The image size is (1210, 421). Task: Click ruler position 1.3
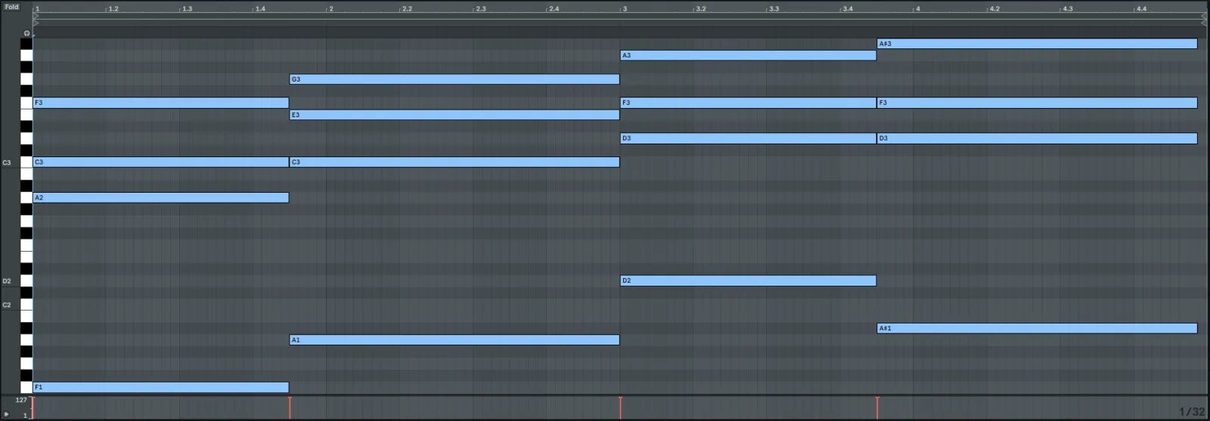187,9
